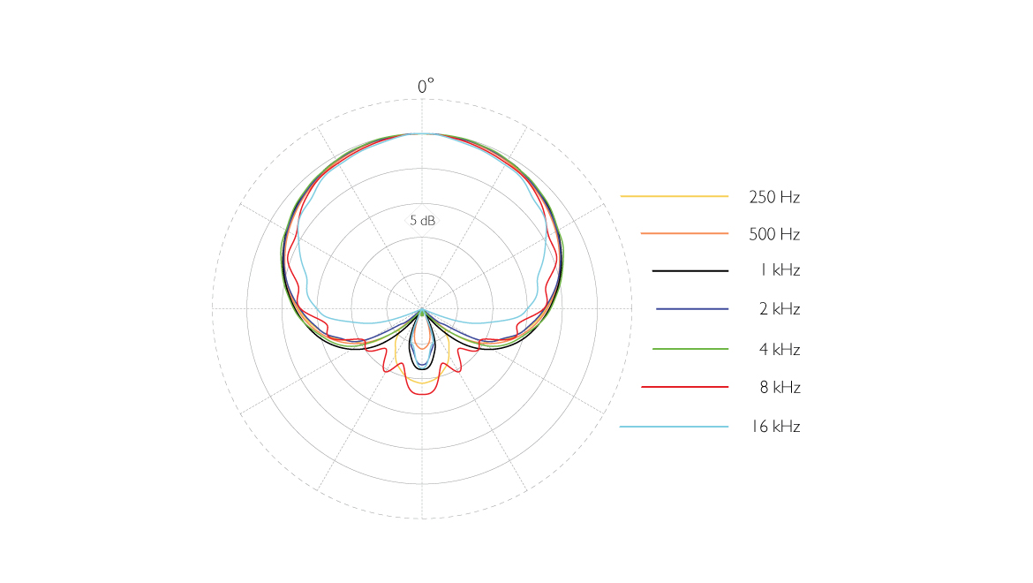
Task: Click the bottom of yellow 250 Hz rear lobe
Action: (423, 382)
